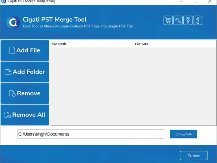Image resolution: width=217 pixels, height=163 pixels.
Task: Click the Remove button
Action: (25, 93)
